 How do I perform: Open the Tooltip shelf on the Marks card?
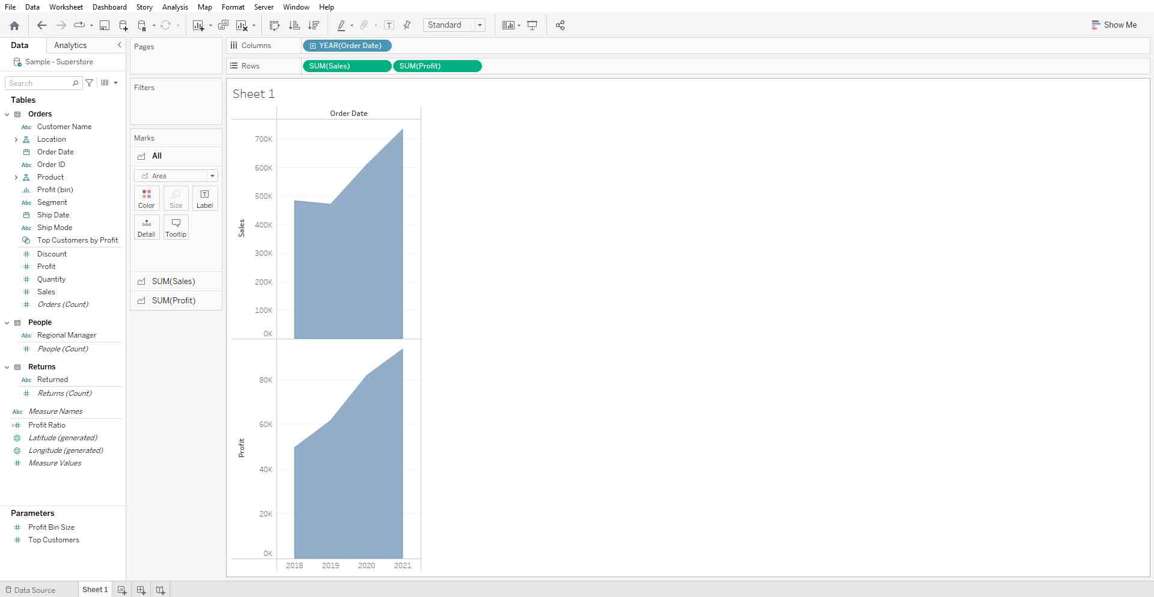coord(176,227)
